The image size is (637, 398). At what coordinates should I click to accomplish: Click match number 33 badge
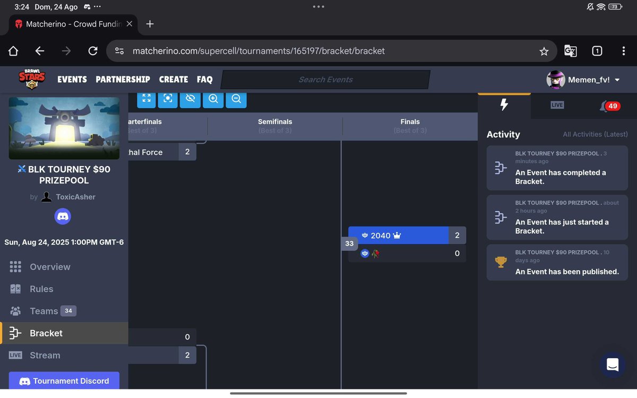point(349,244)
